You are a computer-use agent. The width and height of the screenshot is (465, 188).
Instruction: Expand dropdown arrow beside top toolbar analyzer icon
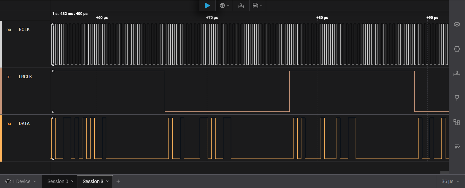point(228,5)
